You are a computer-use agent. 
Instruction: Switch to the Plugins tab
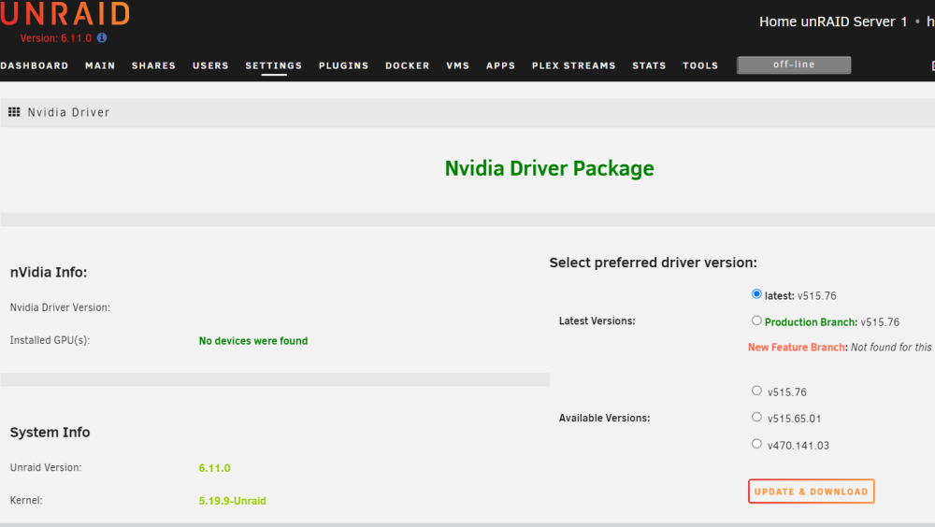pos(343,65)
